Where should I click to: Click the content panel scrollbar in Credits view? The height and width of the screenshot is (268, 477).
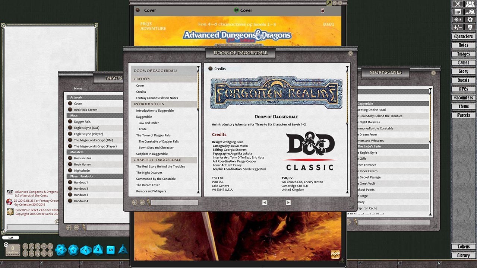tap(347, 130)
